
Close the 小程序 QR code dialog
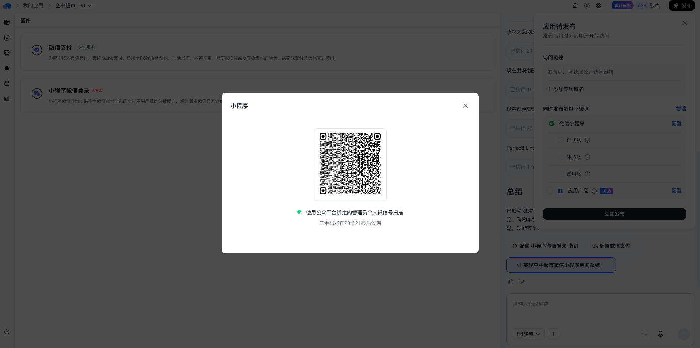[x=466, y=106]
